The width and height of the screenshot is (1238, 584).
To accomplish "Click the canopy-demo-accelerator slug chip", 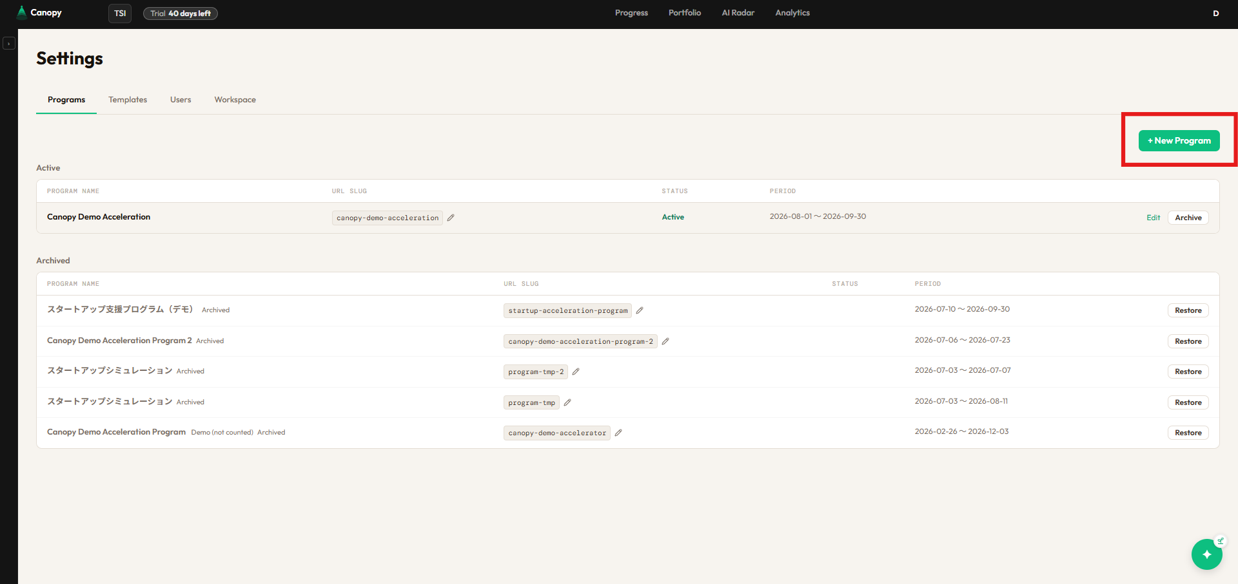I will [x=557, y=433].
